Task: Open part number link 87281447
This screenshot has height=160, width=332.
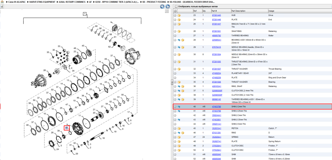Action: point(216,24)
